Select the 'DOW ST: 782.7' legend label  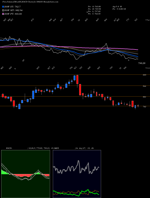point(13,7)
